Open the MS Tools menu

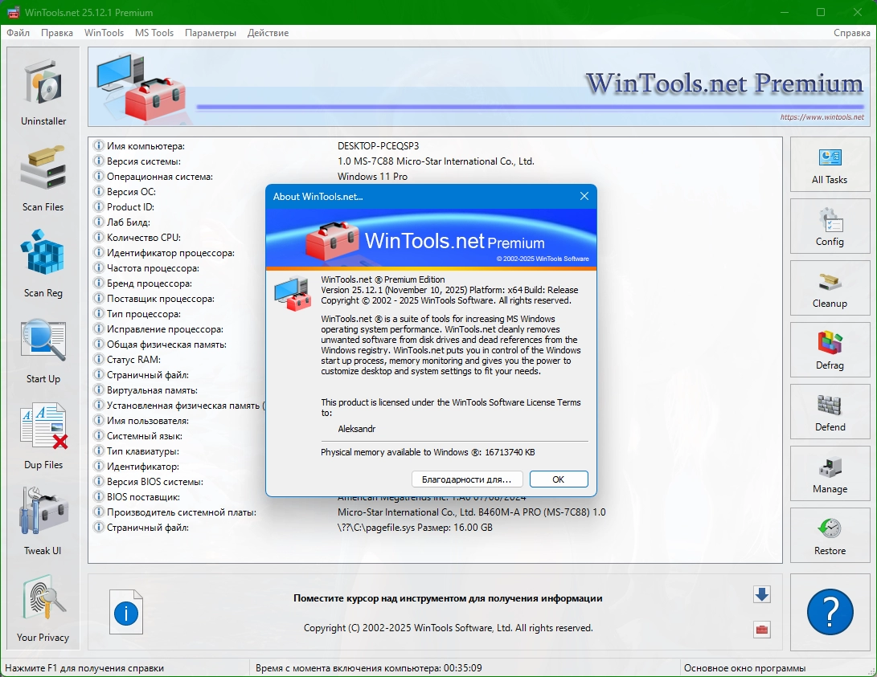pyautogui.click(x=154, y=33)
